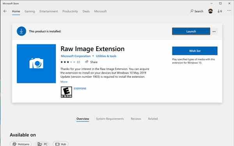View the downloads and updates icon
Image resolution: width=234 pixels, height=146 pixels.
[x=220, y=11]
